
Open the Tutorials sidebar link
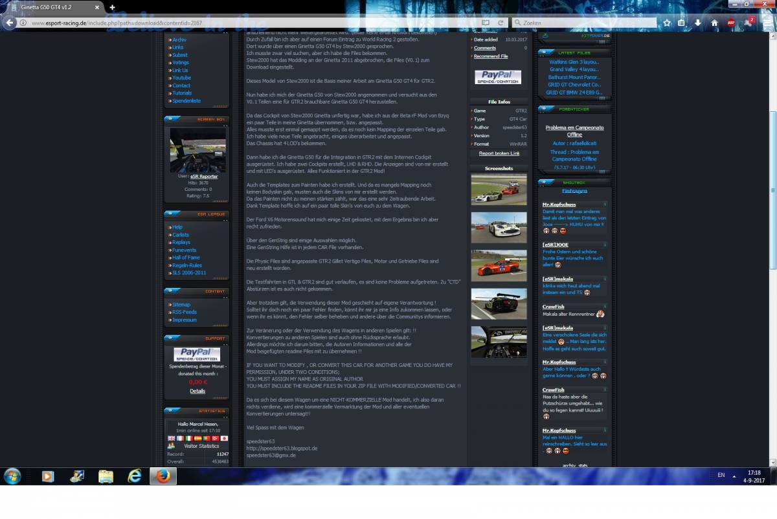click(181, 93)
